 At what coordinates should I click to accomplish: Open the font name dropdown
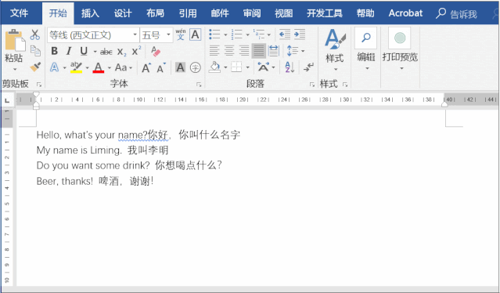[x=135, y=34]
